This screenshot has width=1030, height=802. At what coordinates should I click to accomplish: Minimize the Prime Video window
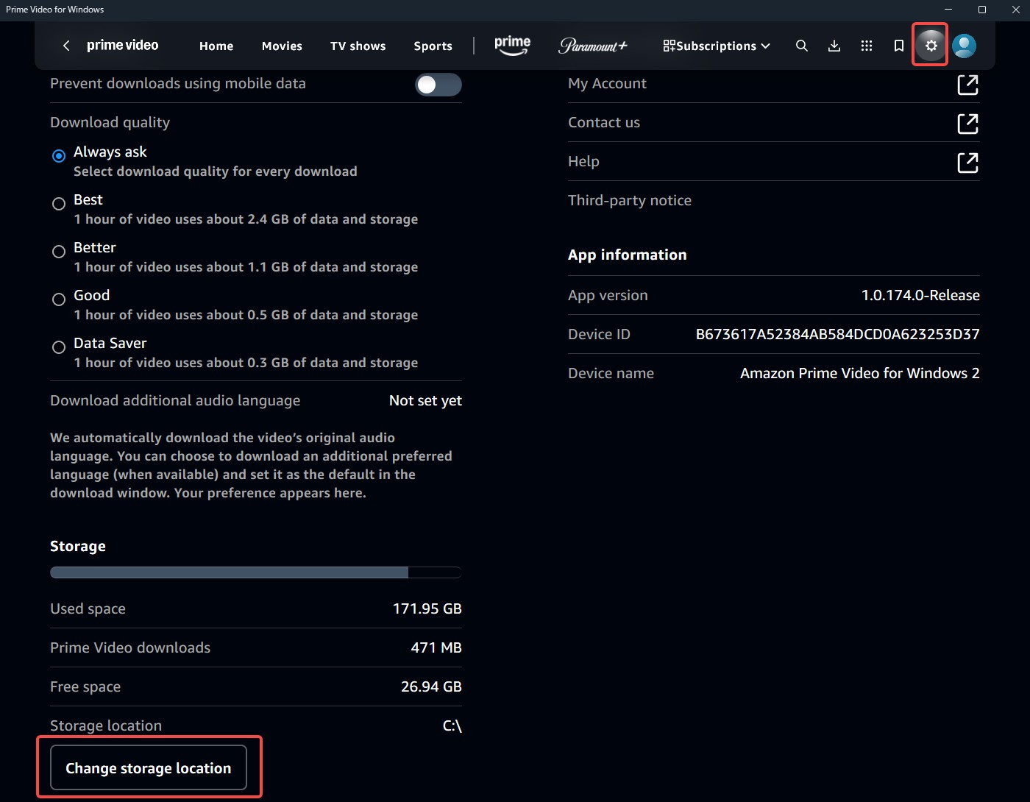pos(948,10)
